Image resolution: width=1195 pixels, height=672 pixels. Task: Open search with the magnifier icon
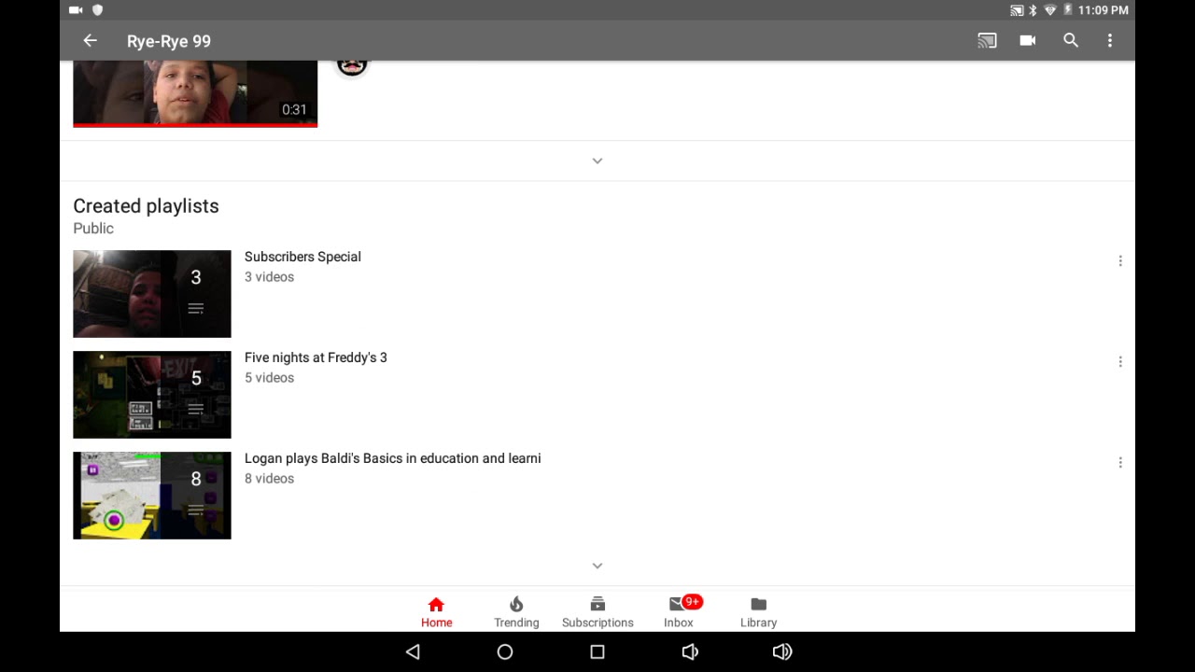[x=1071, y=41]
